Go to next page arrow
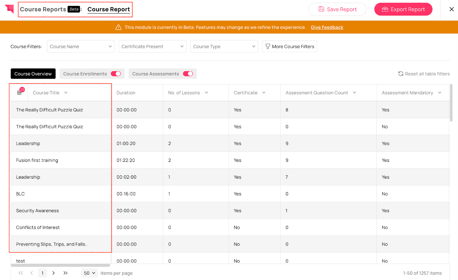 click(54, 273)
